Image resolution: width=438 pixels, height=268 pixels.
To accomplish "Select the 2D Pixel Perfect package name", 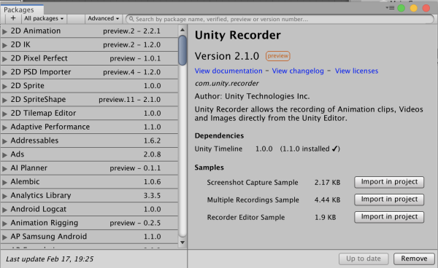I will tap(39, 58).
